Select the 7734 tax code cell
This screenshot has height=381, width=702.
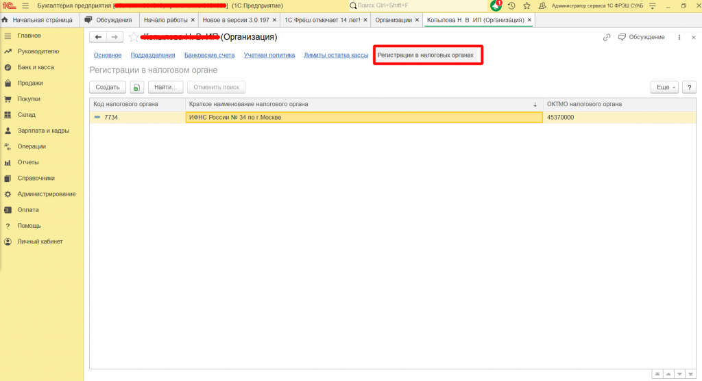point(137,118)
